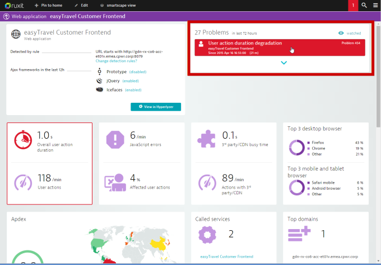Open the red problems counter badge
This screenshot has height=265, width=381.
[x=353, y=6]
